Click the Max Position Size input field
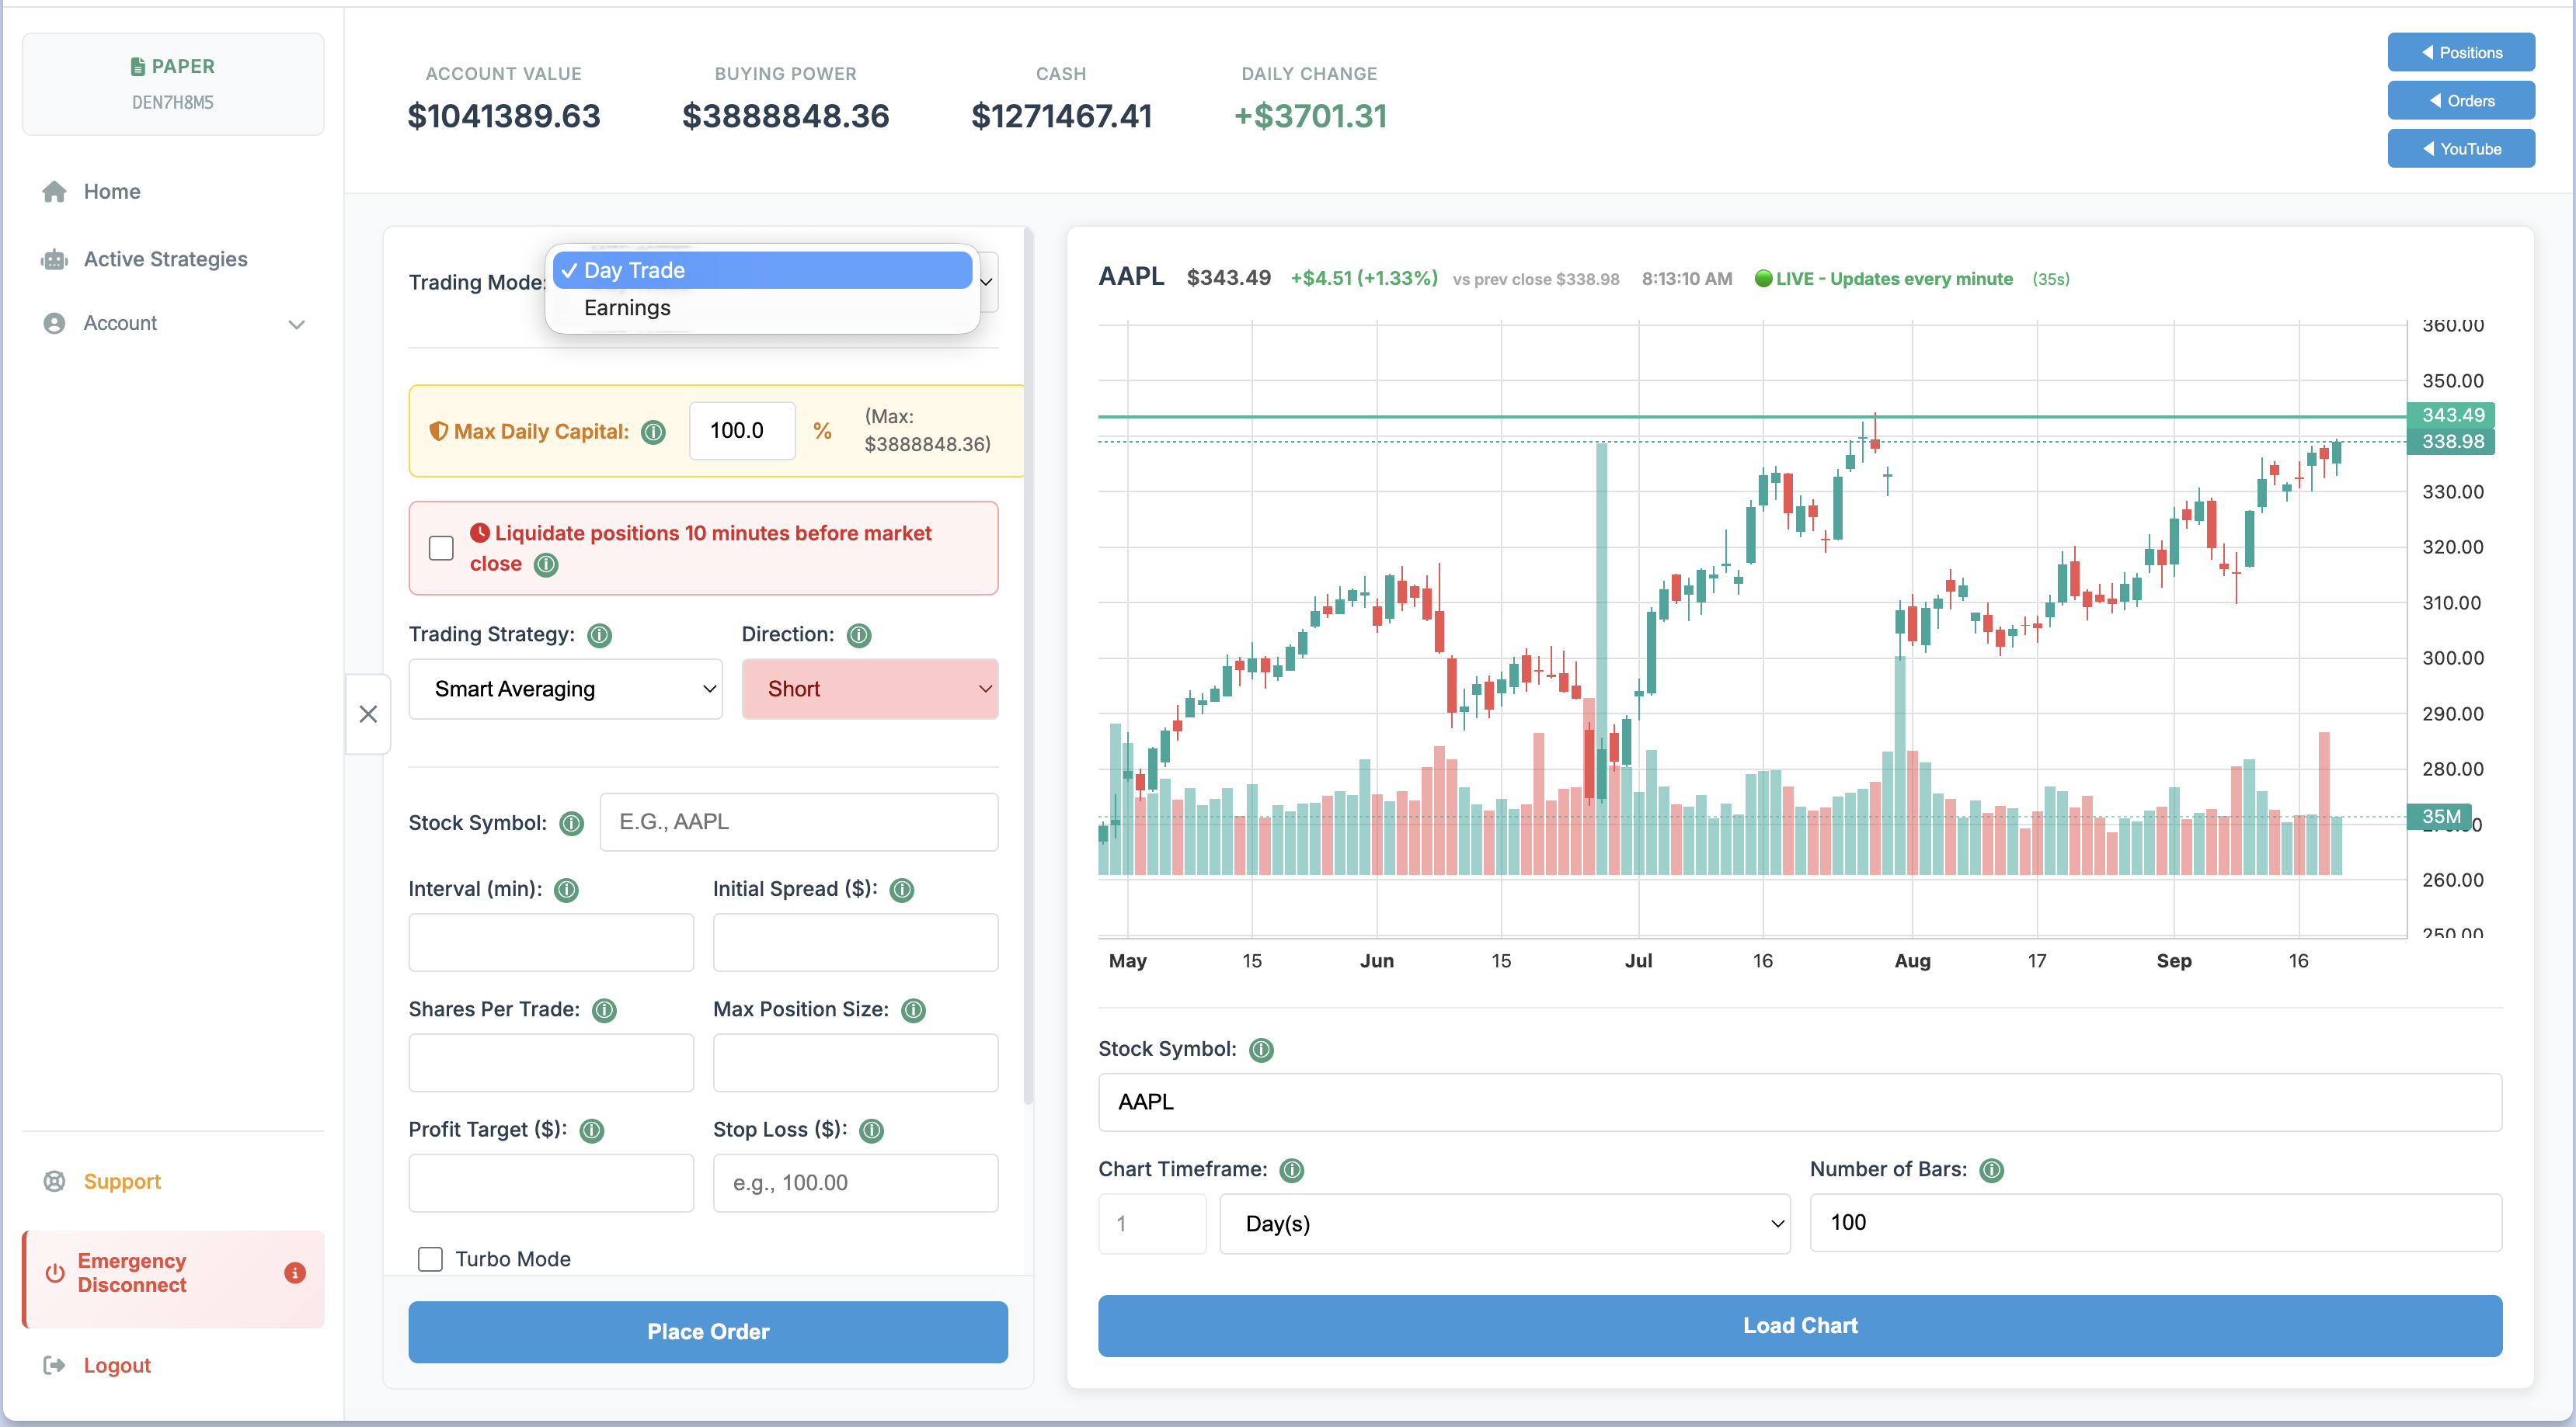The width and height of the screenshot is (2576, 1427). [x=855, y=1062]
